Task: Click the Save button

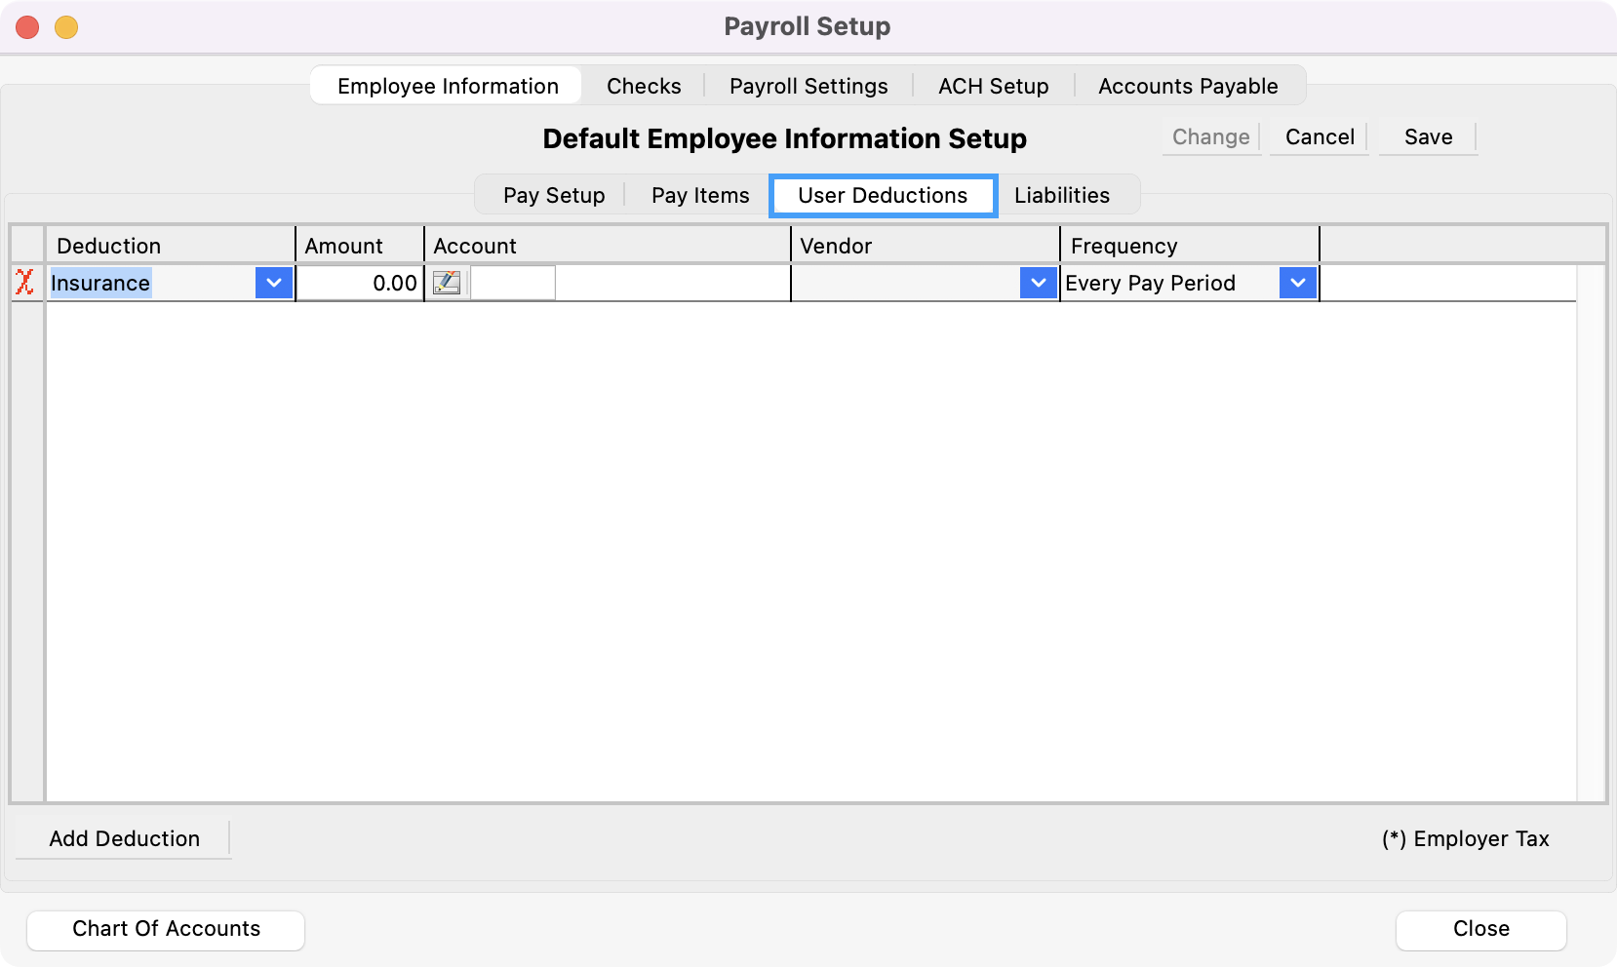Action: tap(1428, 137)
